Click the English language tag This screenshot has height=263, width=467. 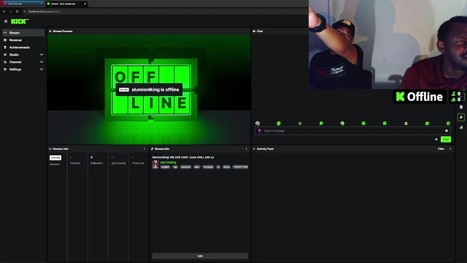pyautogui.click(x=165, y=167)
